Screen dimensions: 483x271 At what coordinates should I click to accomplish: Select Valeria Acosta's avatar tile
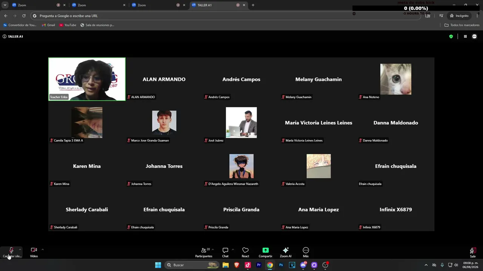(318, 166)
